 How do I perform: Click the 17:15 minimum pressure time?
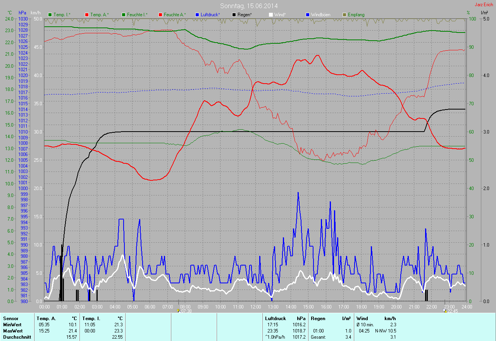point(273,325)
